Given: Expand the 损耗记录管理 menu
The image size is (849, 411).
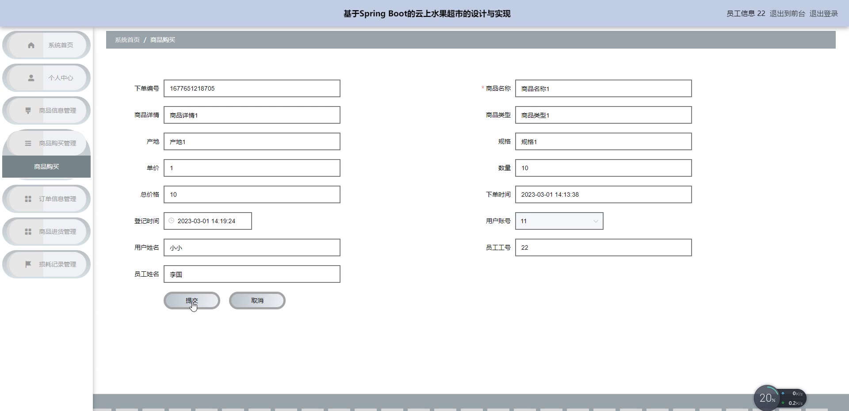Looking at the screenshot, I should pos(46,264).
